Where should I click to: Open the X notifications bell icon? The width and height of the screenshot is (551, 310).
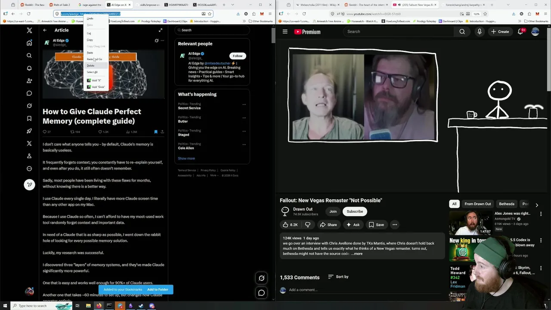tap(29, 68)
